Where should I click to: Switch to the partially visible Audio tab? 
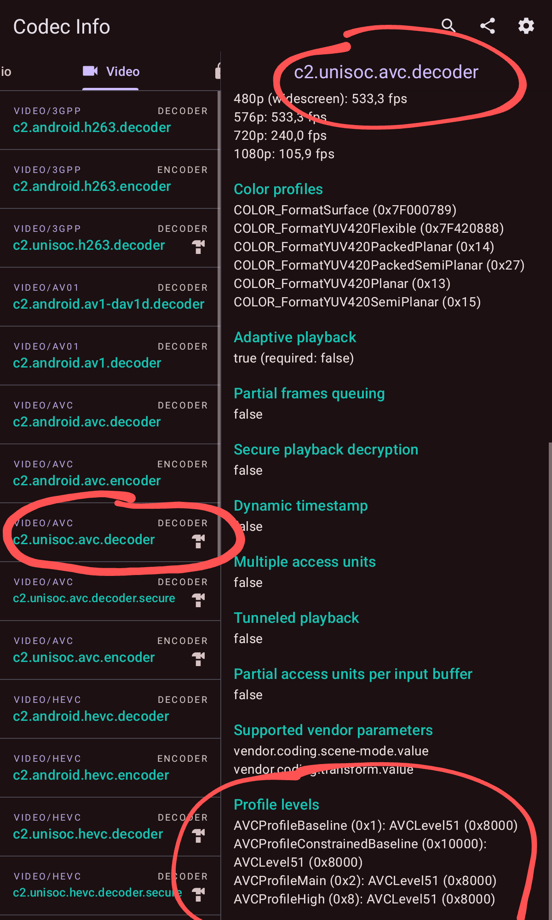[6, 71]
